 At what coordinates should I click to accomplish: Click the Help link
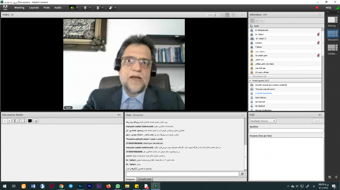tap(328, 8)
